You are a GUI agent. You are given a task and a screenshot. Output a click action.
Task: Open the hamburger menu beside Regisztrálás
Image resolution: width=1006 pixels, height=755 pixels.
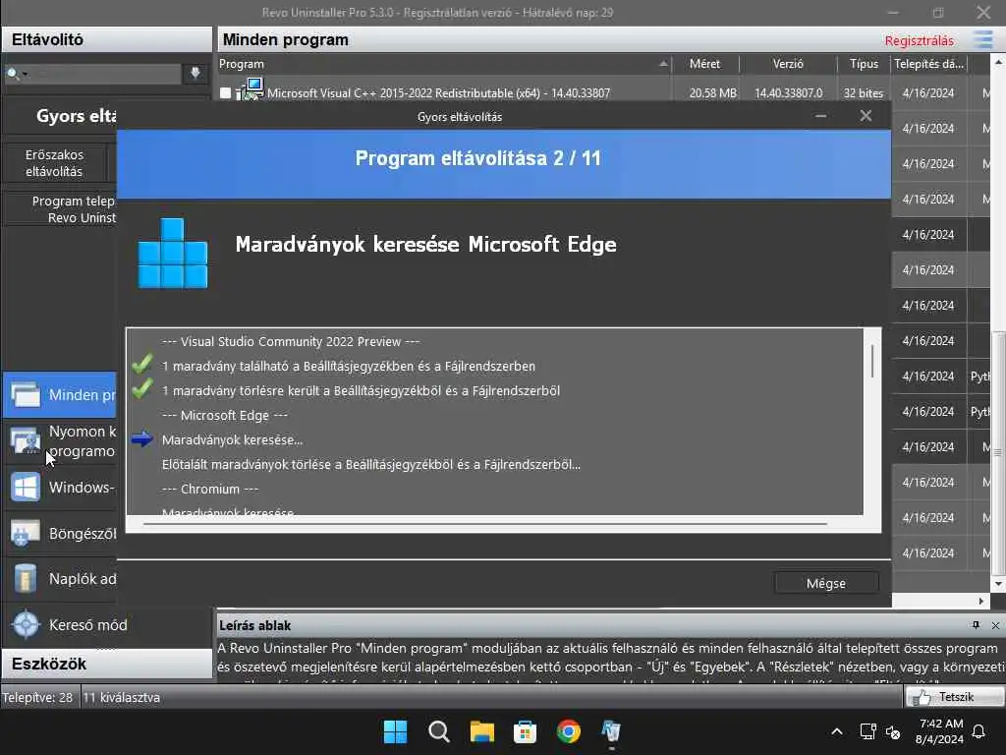(x=982, y=39)
